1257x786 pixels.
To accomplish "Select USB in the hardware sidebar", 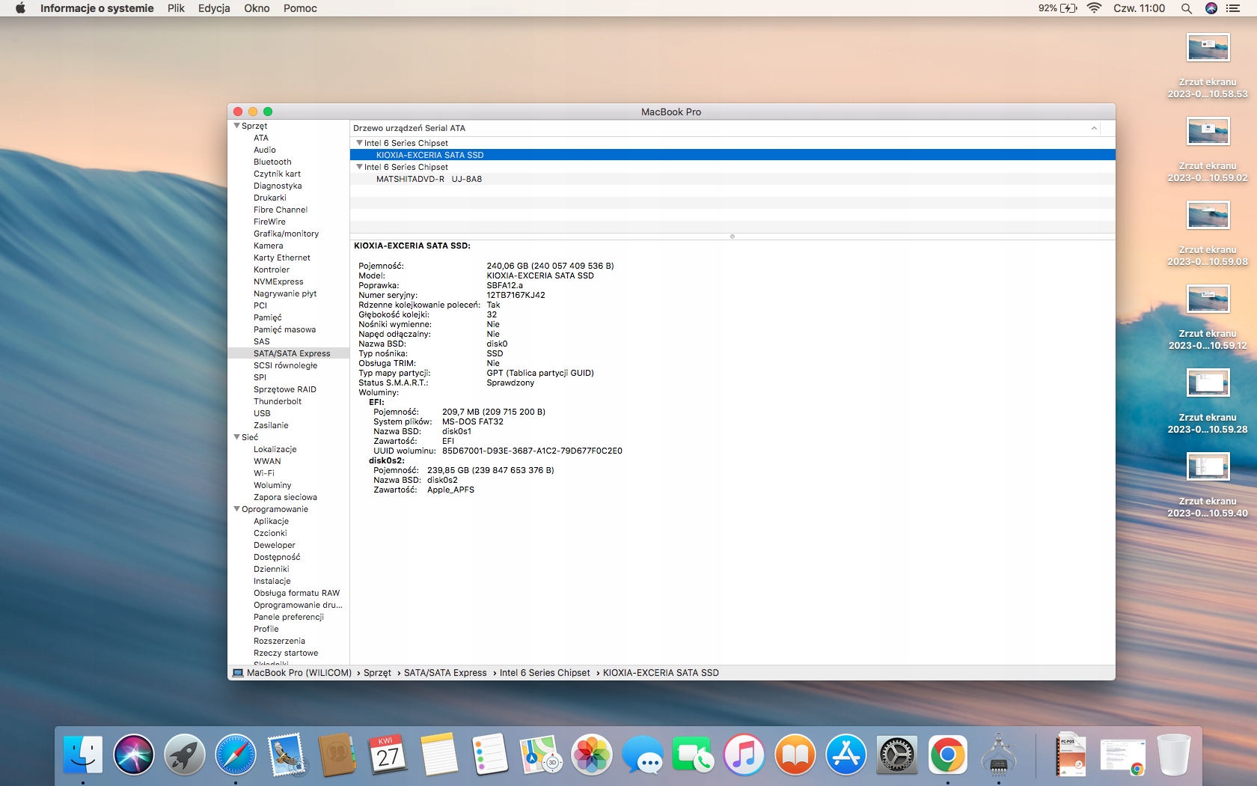I will point(262,413).
